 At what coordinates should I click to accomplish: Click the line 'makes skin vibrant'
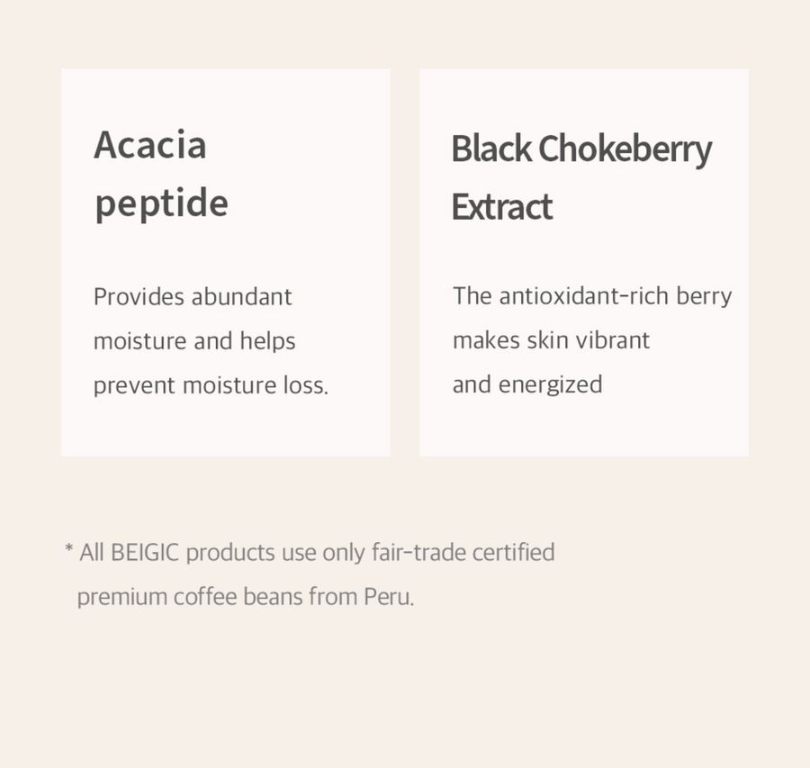click(x=551, y=340)
